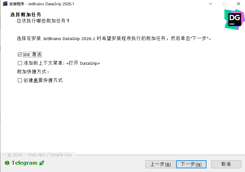
Task: Click the 选择附加任务 heading
Action: [26, 14]
